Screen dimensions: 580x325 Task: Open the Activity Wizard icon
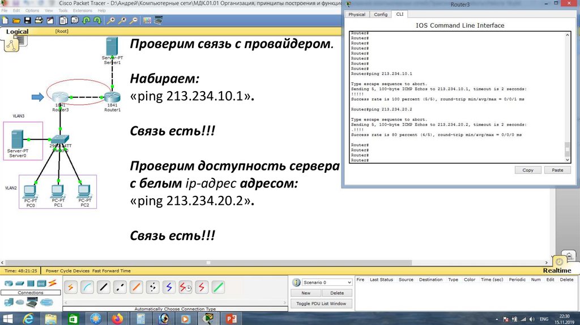(50, 20)
